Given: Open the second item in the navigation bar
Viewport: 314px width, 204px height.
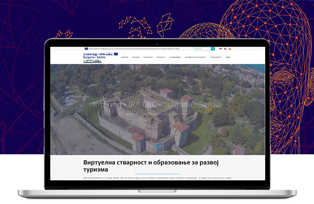Looking at the screenshot, I should click(137, 57).
